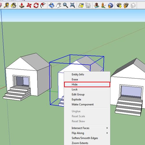145x145 pixels.
Task: Click the Add Location toolbar icon
Action: tap(81, 5)
